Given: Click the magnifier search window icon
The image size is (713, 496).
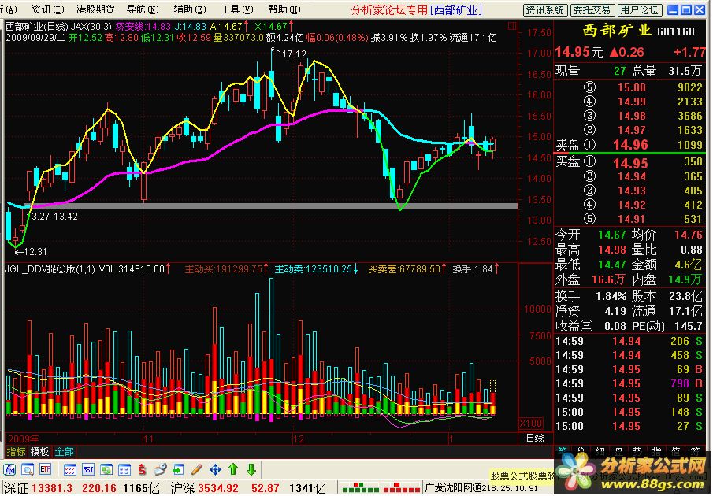Looking at the screenshot, I should coord(28,469).
